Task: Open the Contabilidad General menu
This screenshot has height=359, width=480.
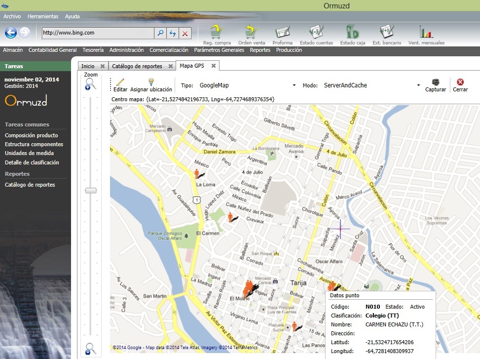Action: 52,50
